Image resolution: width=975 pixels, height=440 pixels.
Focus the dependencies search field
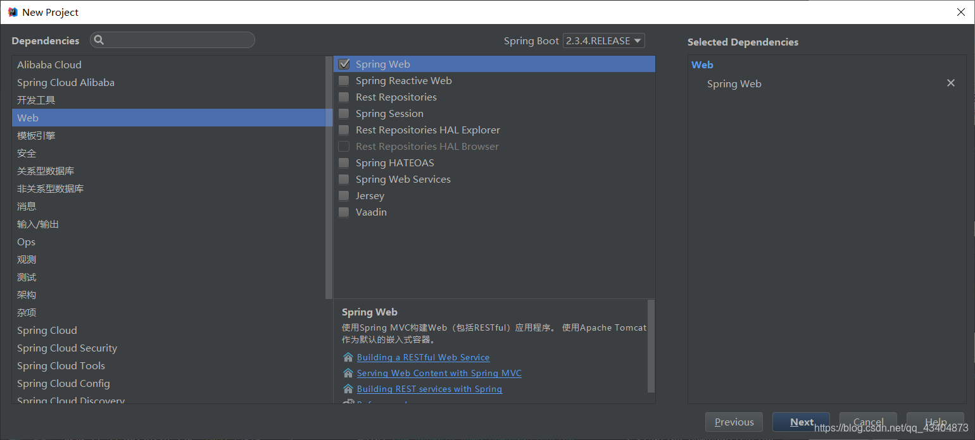177,40
